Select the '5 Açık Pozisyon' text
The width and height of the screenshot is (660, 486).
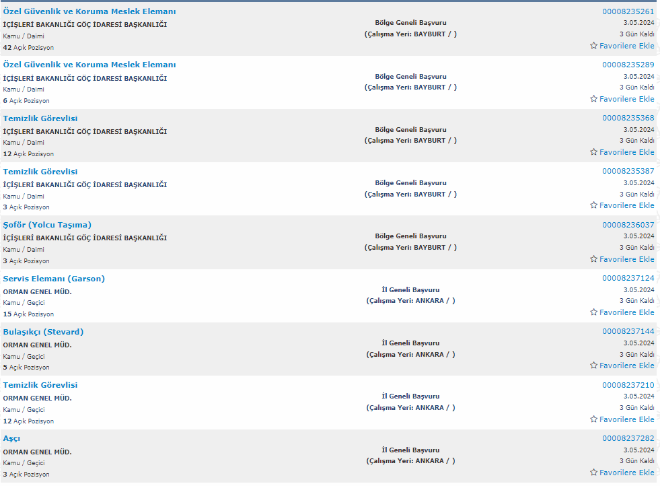26,368
